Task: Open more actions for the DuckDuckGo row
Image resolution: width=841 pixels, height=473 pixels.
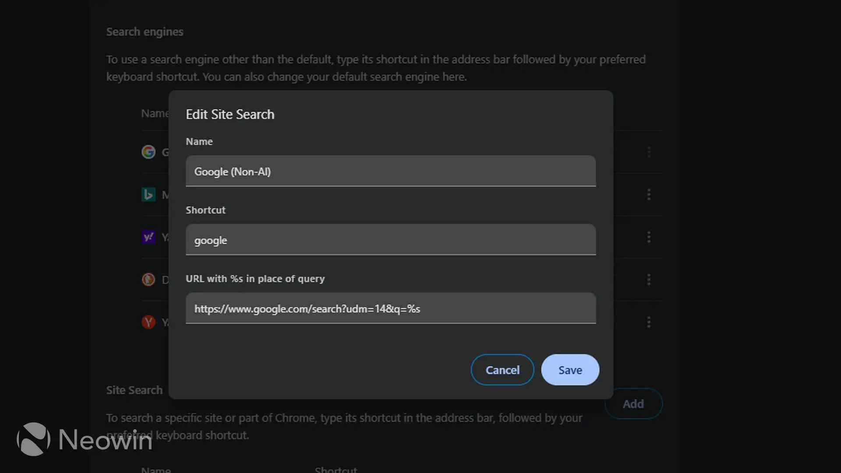Action: [649, 279]
